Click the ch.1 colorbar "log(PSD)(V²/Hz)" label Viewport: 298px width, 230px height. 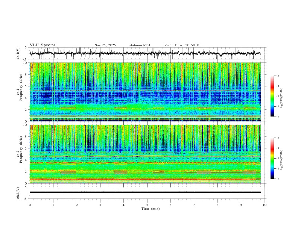point(281,98)
